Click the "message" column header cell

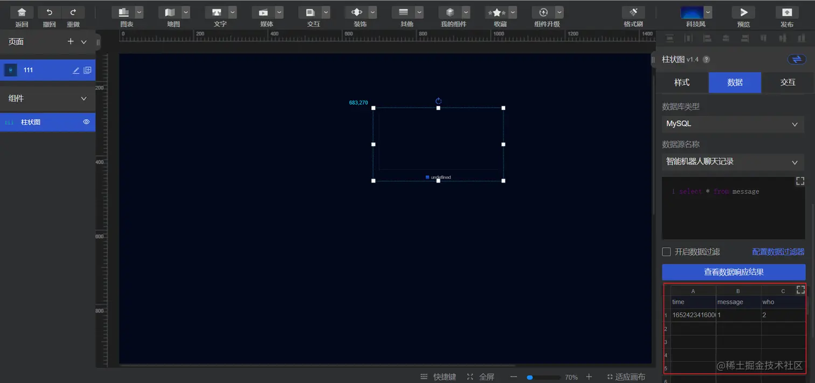coord(738,302)
